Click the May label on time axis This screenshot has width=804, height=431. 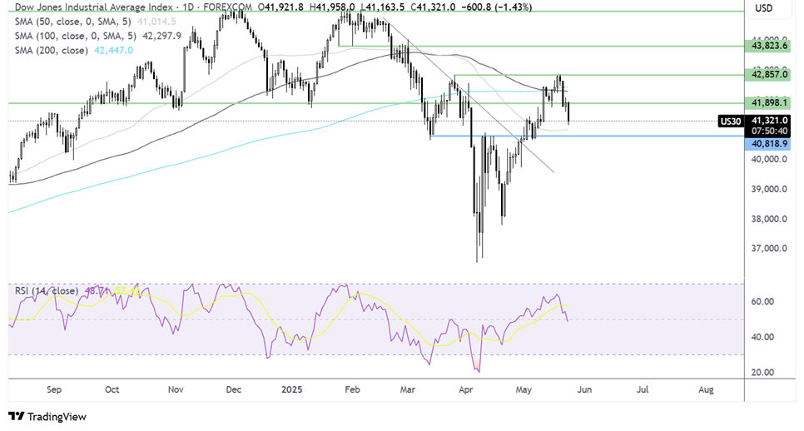pyautogui.click(x=524, y=389)
